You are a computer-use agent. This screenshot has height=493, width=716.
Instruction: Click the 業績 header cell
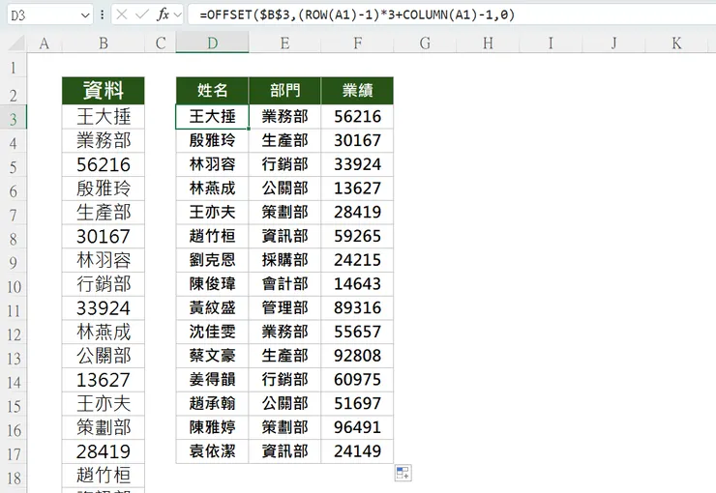coord(358,91)
